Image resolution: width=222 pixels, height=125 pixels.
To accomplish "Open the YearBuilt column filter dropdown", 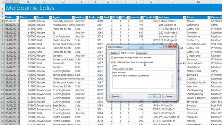I will [157, 17].
